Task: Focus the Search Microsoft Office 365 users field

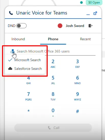Action: [56, 51]
